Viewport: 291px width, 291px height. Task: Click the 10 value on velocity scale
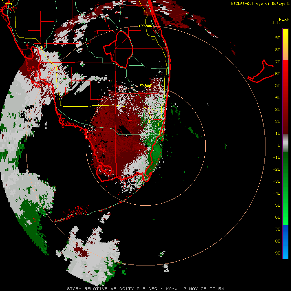click(278, 134)
